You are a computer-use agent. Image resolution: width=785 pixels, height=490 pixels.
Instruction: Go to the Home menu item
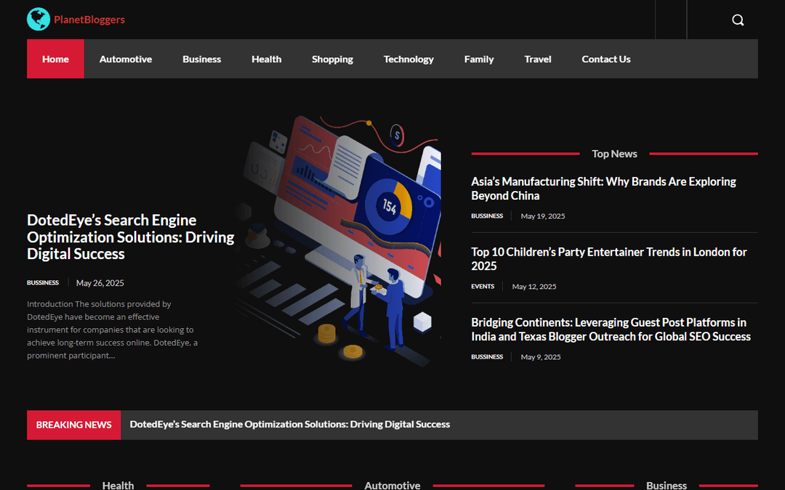55,59
